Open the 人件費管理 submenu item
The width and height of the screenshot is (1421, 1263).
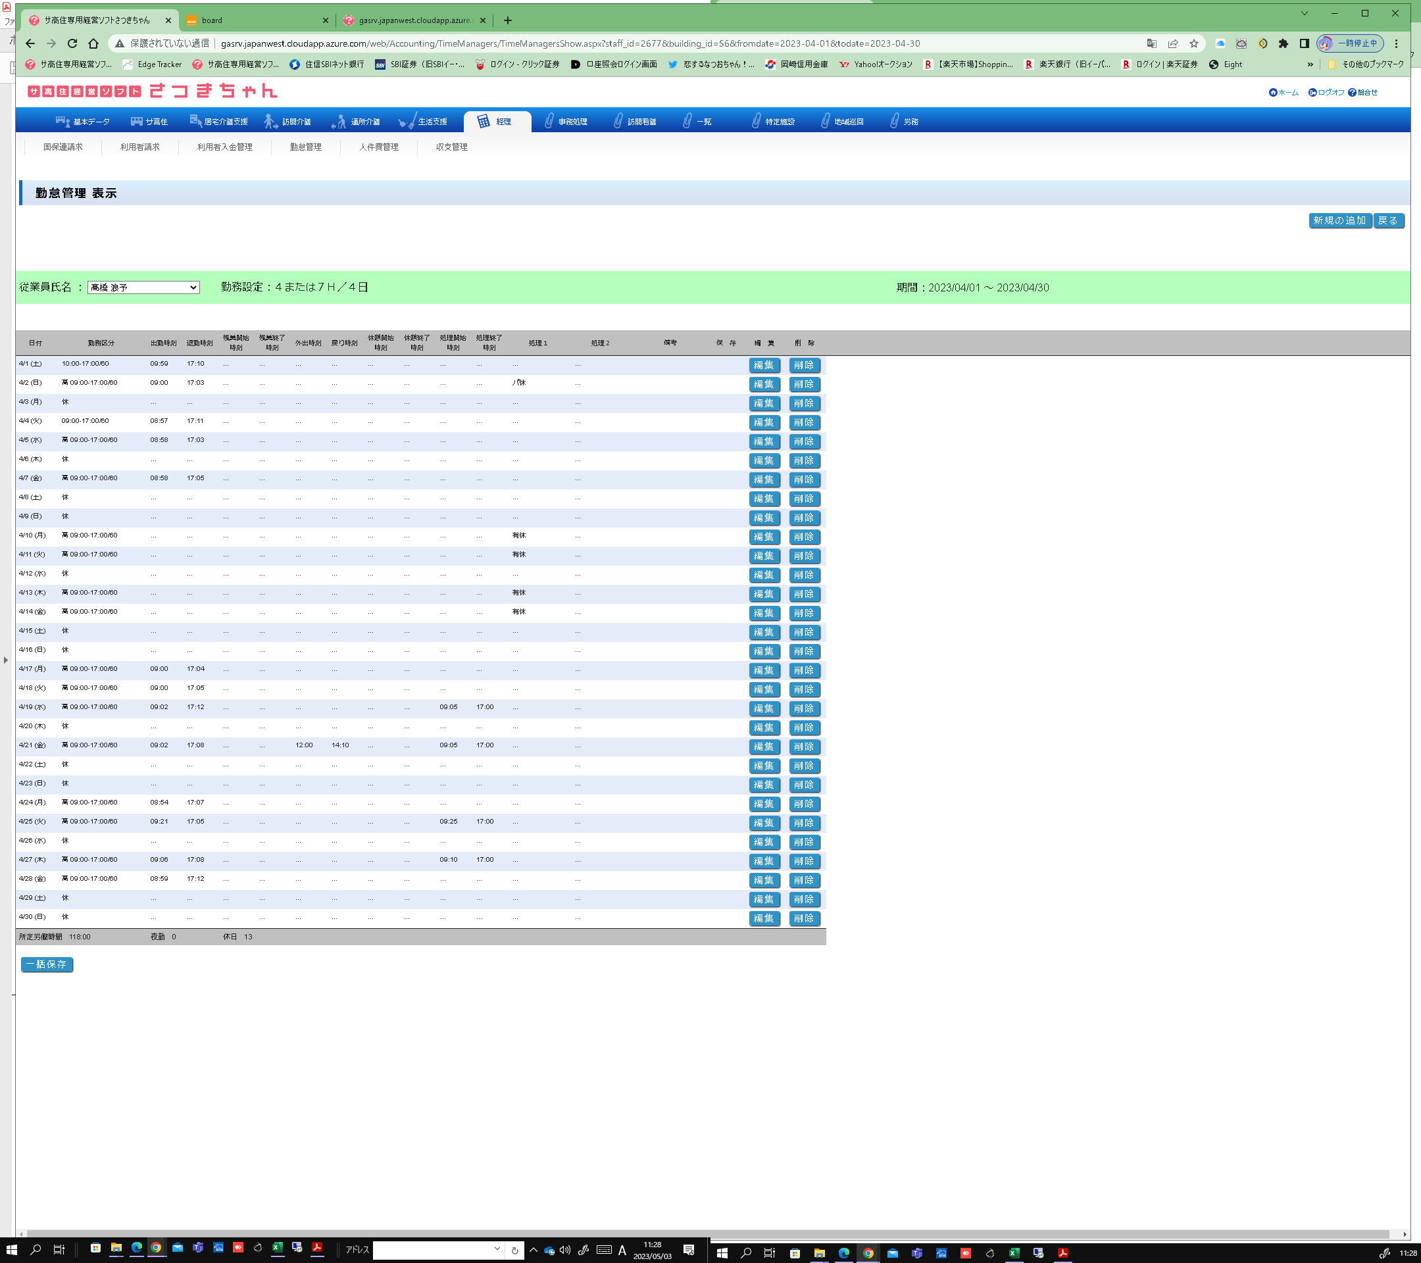(x=378, y=147)
